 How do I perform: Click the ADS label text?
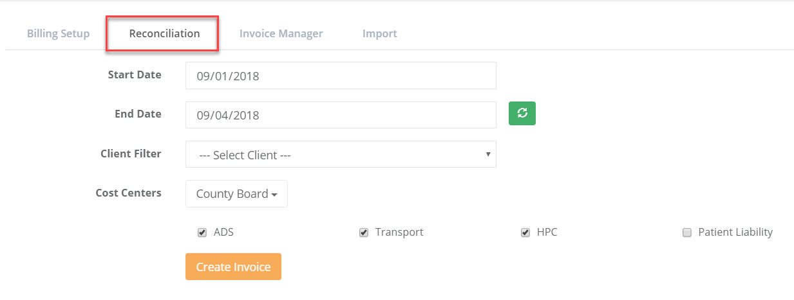click(x=223, y=233)
